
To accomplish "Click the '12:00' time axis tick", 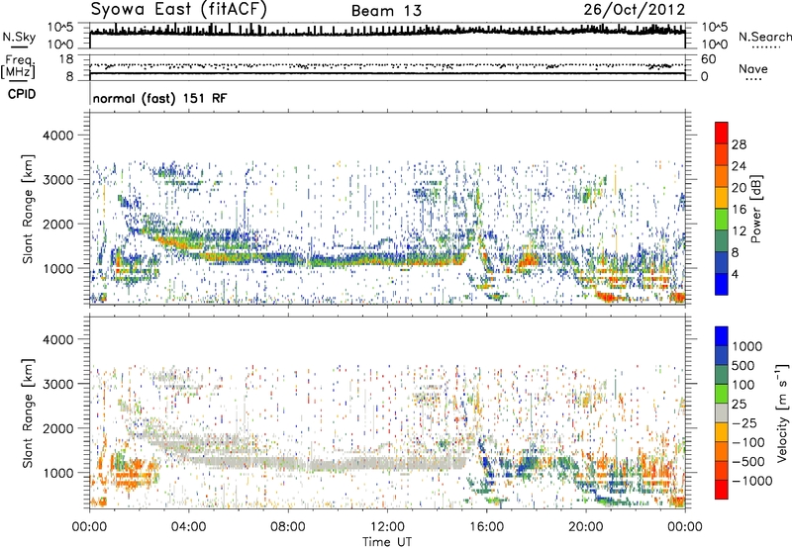I will coord(387,527).
